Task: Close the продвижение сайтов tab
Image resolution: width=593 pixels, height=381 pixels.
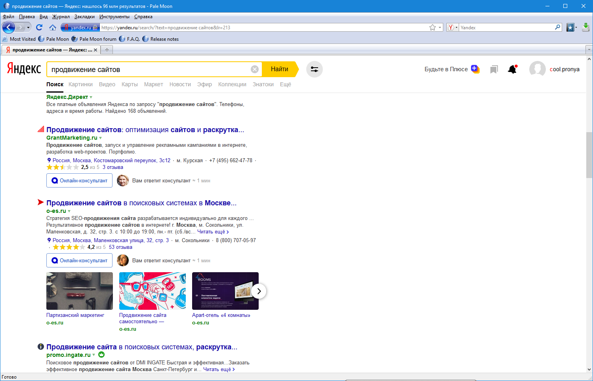Action: pos(95,50)
